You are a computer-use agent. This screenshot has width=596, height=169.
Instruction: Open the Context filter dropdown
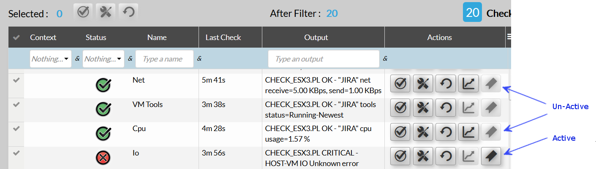50,59
